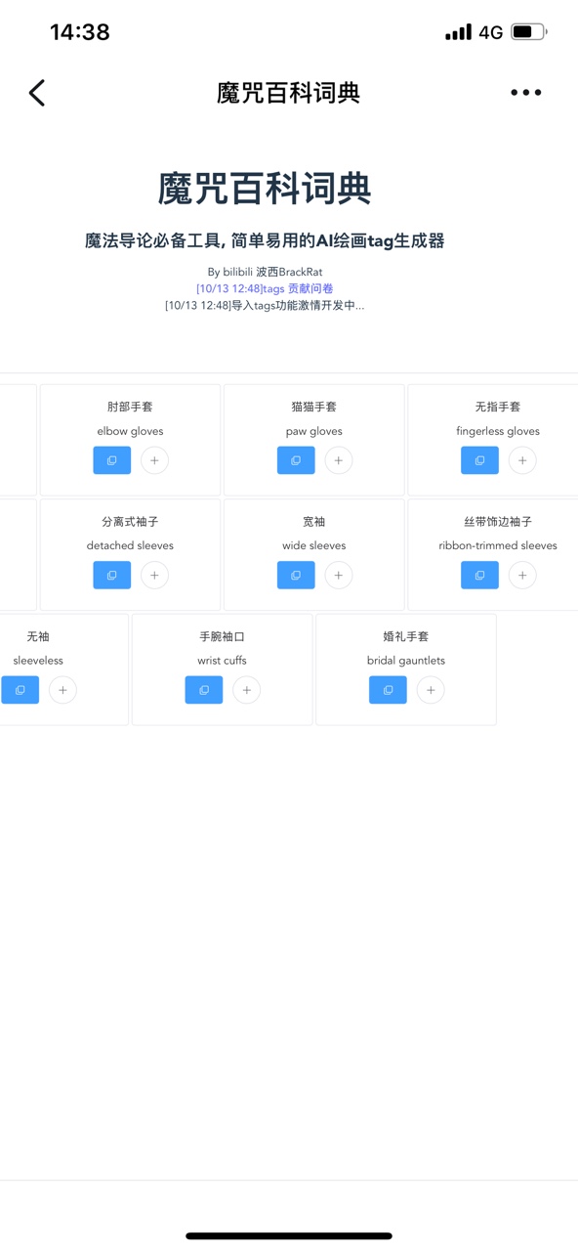Click the 宽袖 card title
The image size is (578, 1251).
pos(313,522)
